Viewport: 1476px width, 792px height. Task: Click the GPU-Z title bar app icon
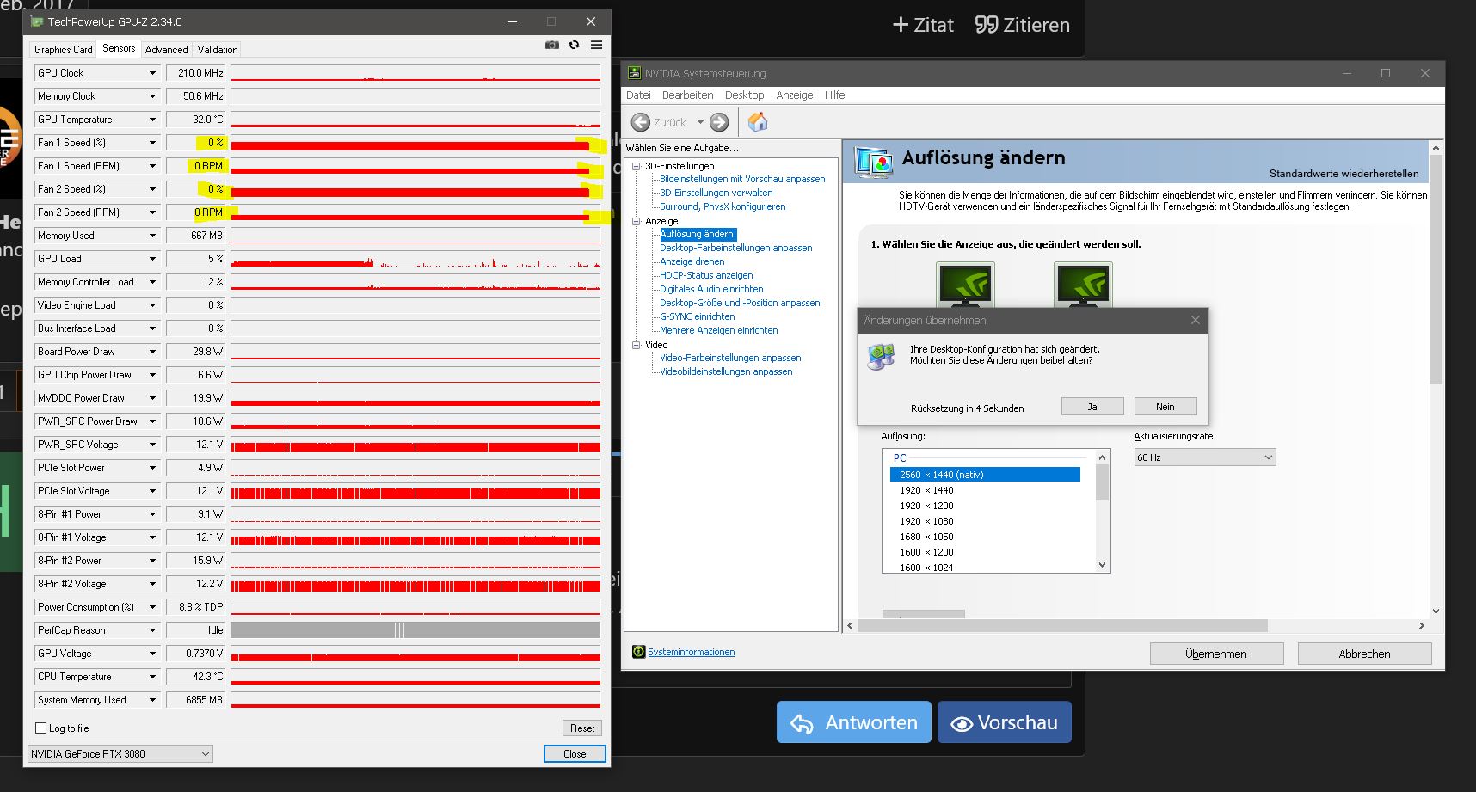[x=37, y=21]
